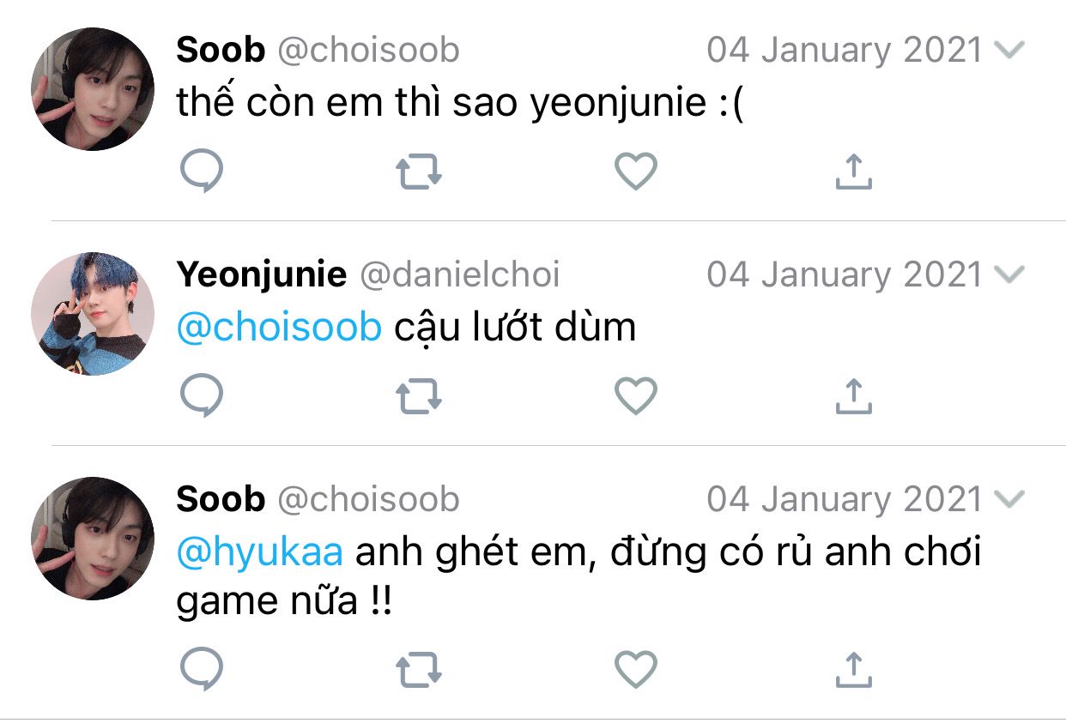The width and height of the screenshot is (1066, 723).
Task: Share Soob's first tweet about yeonjunie
Action: tap(853, 172)
